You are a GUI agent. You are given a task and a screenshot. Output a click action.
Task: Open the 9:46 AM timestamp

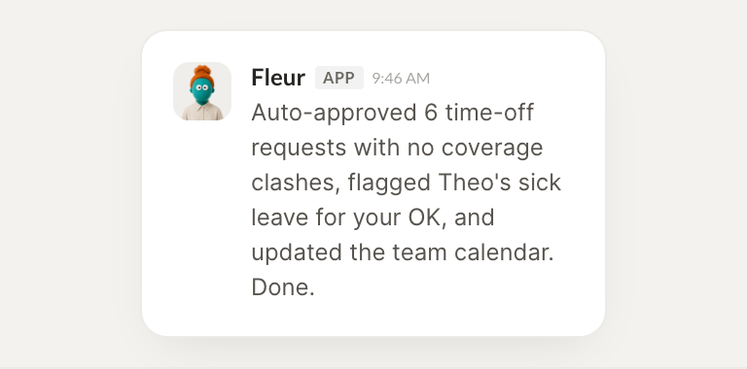click(401, 79)
